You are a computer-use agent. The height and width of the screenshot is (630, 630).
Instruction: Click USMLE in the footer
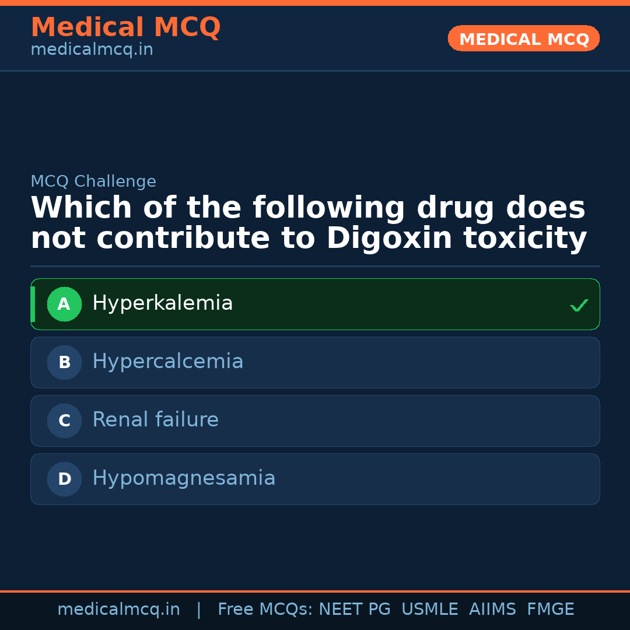click(x=429, y=610)
